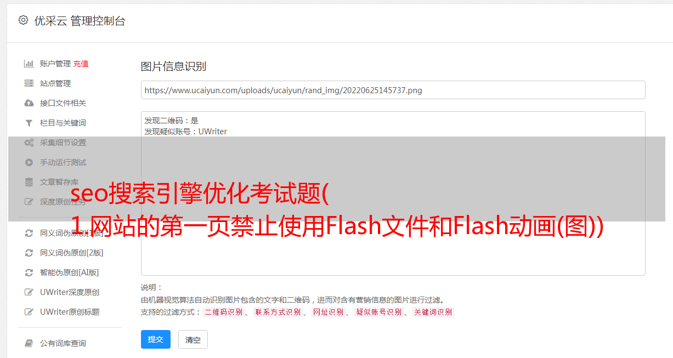Click the refresh icon beside 同义词伪原创[2版]
The image size is (673, 358).
(29, 253)
